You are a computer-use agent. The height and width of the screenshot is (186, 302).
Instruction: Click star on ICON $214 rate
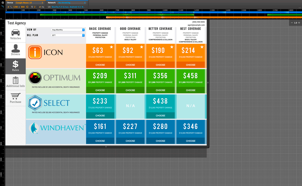click(x=202, y=47)
